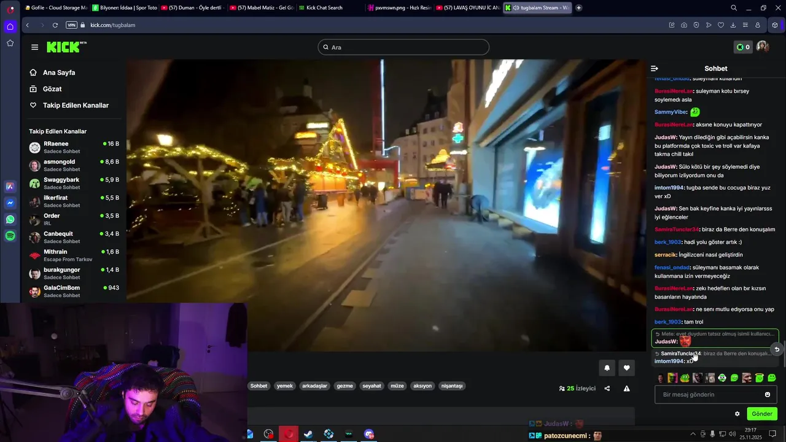Screen dimensions: 786x442
Task: Select the arkadaşlar tag
Action: (314, 386)
